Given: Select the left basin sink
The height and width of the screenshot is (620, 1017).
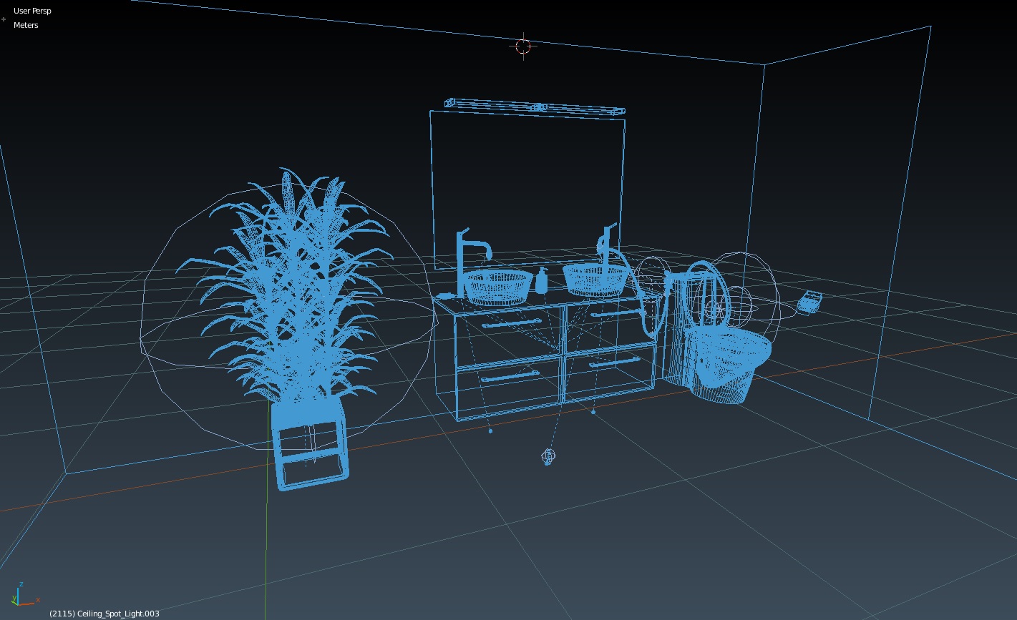Looking at the screenshot, I should [498, 286].
